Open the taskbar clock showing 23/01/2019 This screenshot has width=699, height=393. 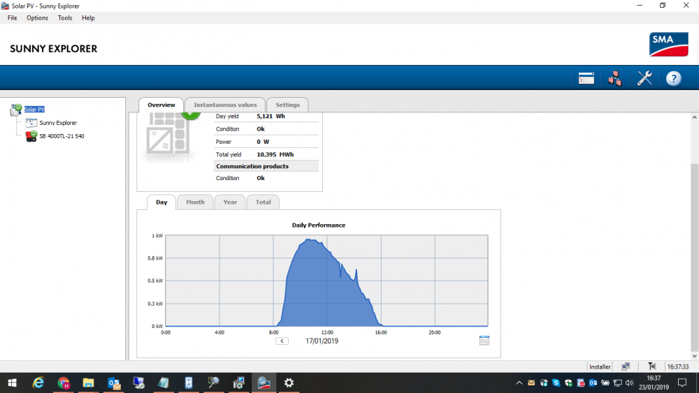[x=654, y=383]
